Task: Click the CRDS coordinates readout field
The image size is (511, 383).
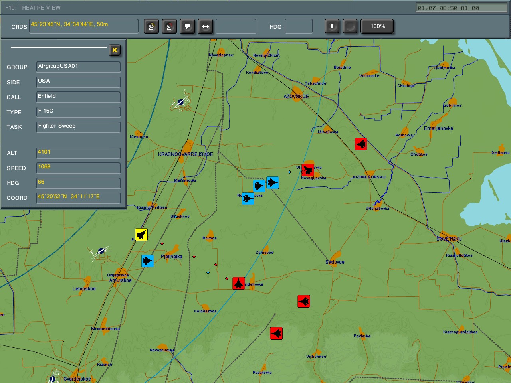Action: pos(84,26)
